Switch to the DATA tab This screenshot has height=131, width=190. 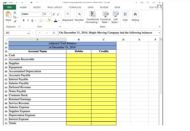[x=91, y=7]
